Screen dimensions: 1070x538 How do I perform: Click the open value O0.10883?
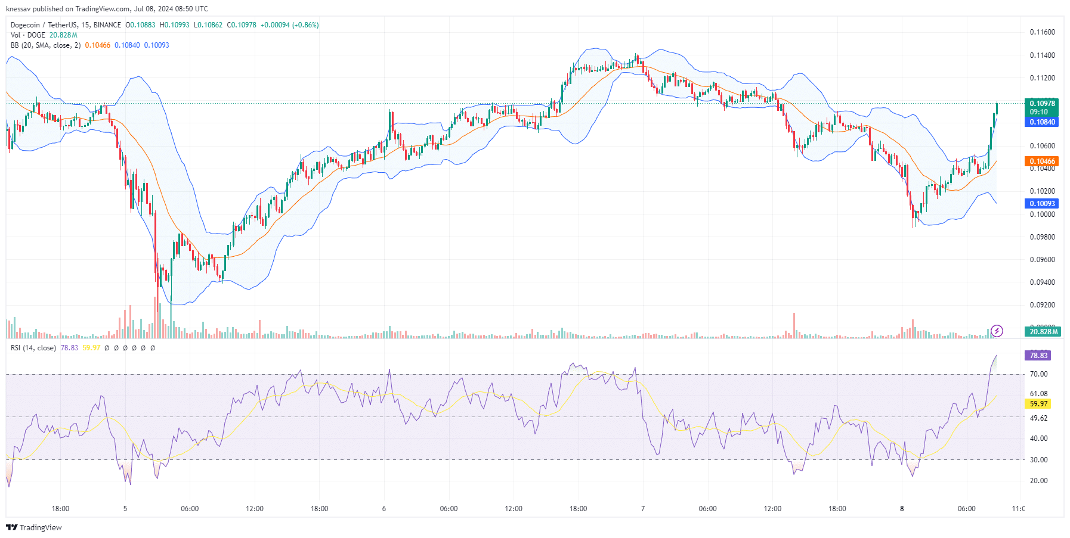tap(140, 25)
